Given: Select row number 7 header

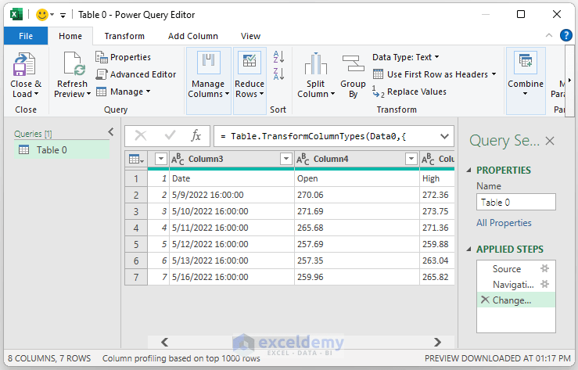Looking at the screenshot, I should [136, 277].
